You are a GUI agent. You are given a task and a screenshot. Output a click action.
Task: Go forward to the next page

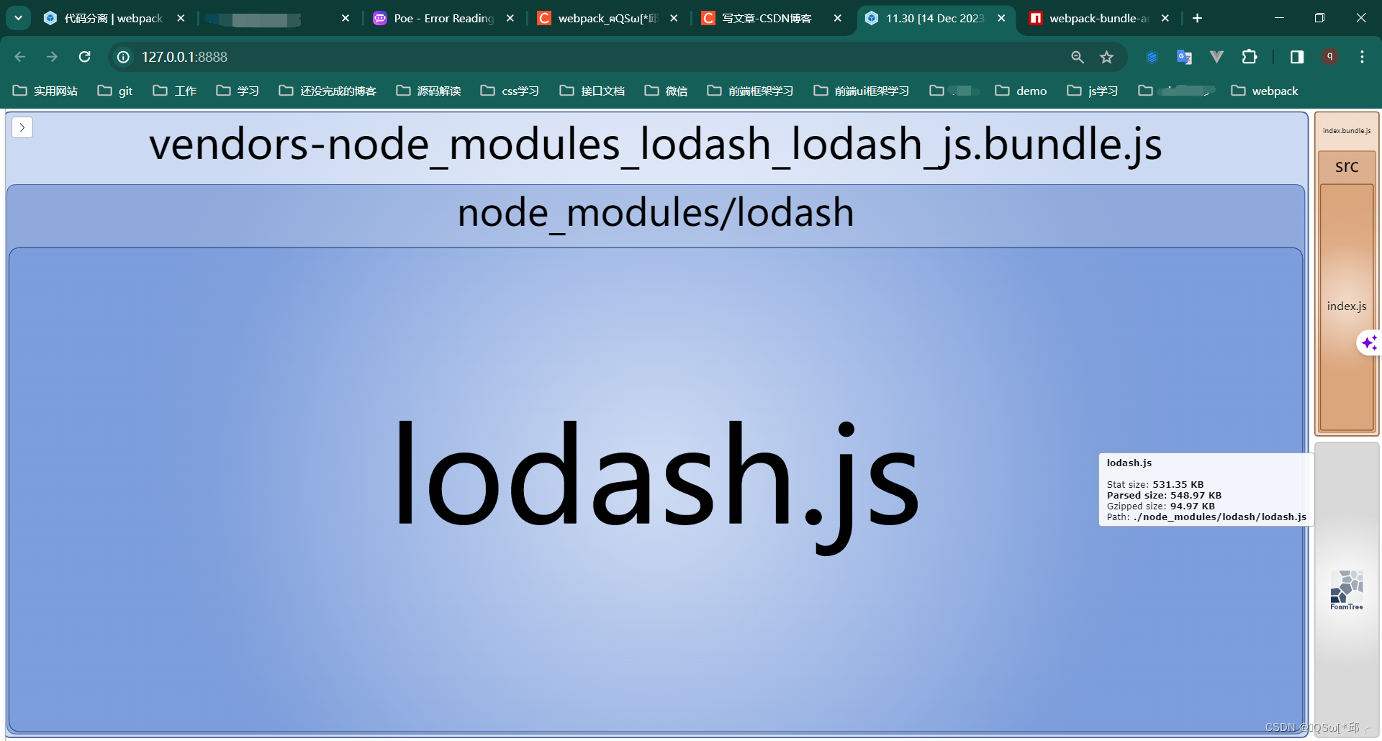(52, 57)
